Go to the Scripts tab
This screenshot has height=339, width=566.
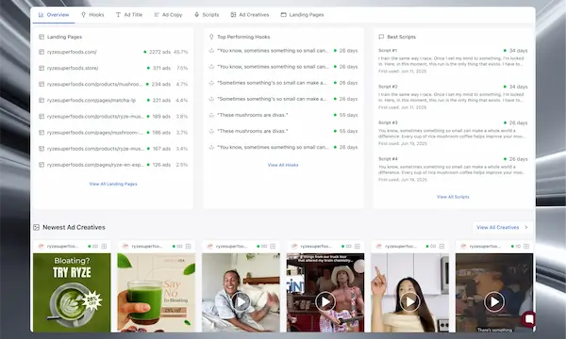coord(207,15)
